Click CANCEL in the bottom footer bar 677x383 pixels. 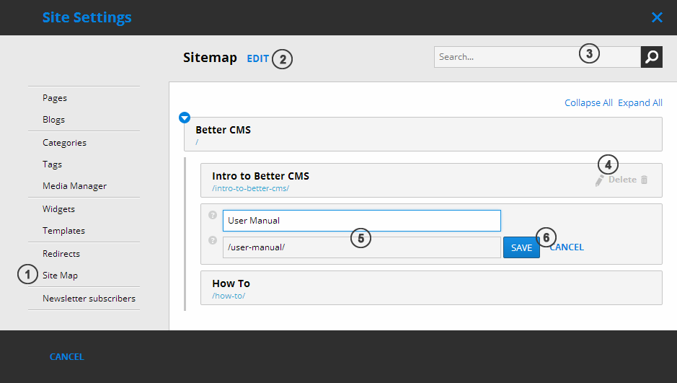(67, 356)
